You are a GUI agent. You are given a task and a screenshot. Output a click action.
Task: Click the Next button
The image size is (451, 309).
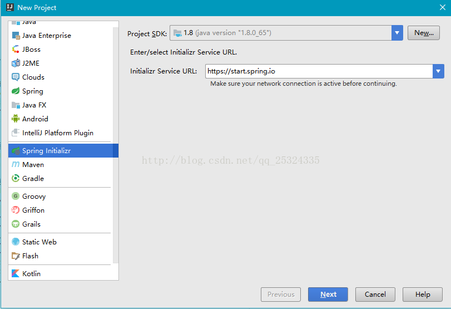click(x=328, y=295)
